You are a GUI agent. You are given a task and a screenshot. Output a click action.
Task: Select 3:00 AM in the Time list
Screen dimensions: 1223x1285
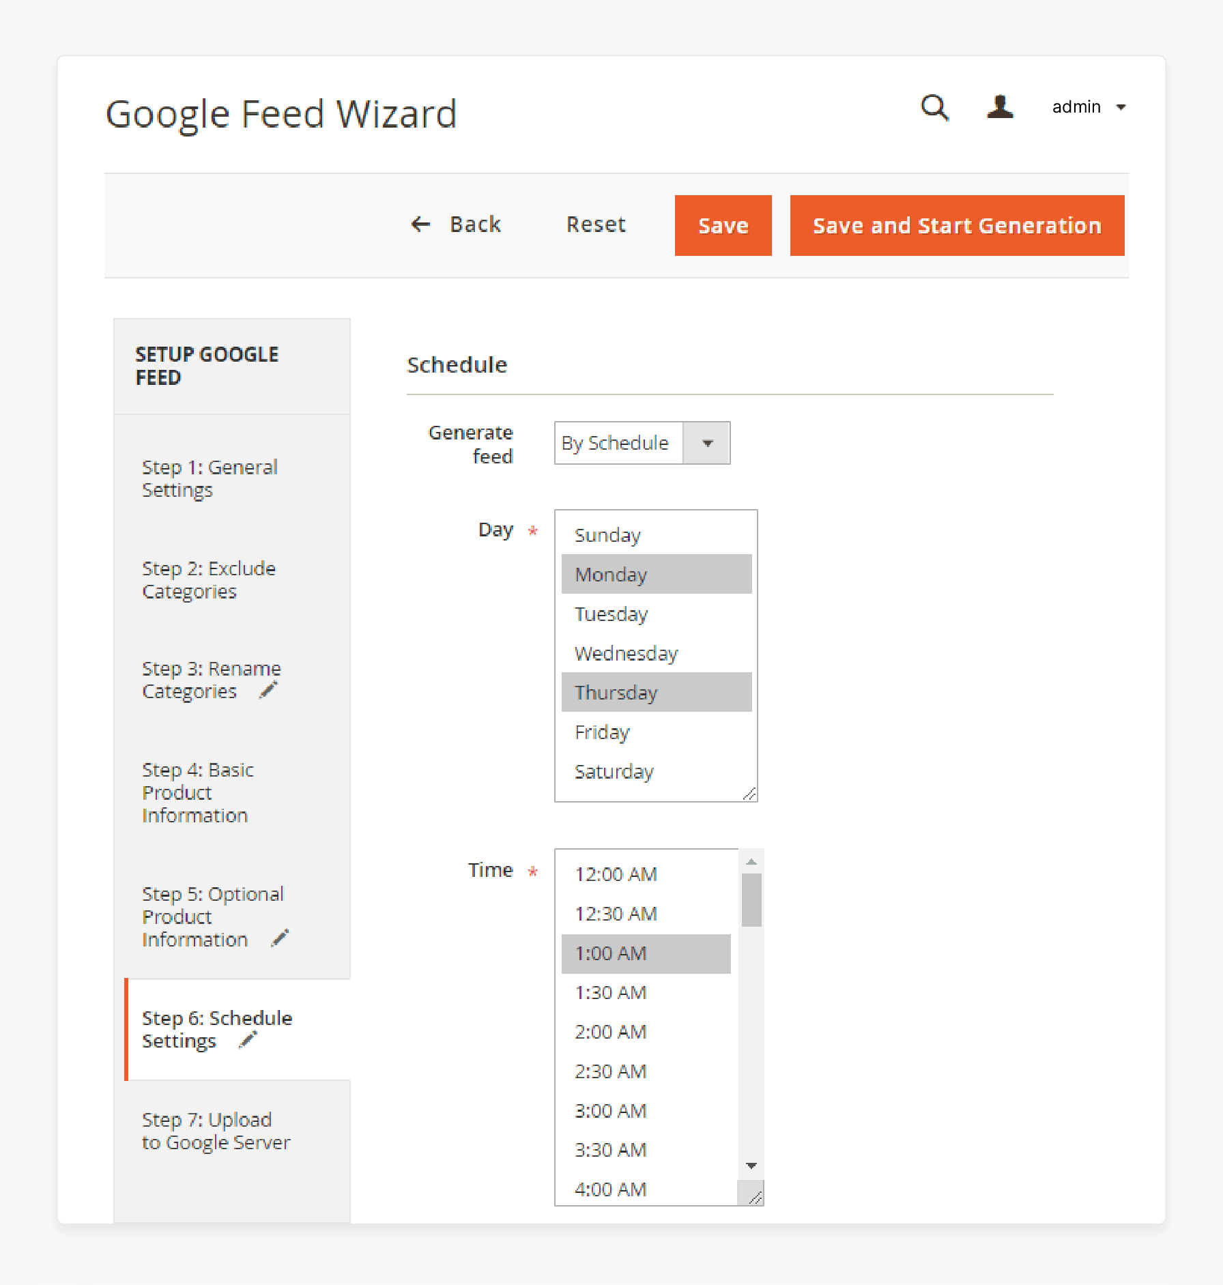point(646,1111)
